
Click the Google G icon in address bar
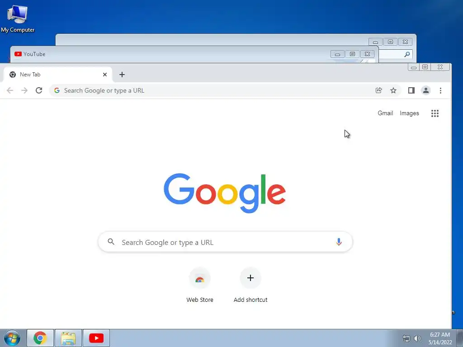(57, 90)
